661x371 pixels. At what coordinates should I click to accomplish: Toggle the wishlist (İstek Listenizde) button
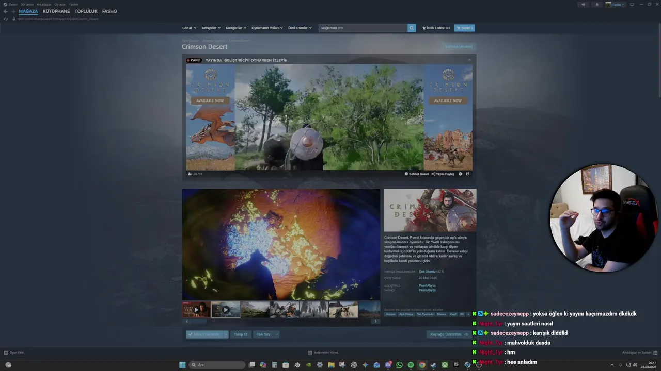click(x=204, y=334)
